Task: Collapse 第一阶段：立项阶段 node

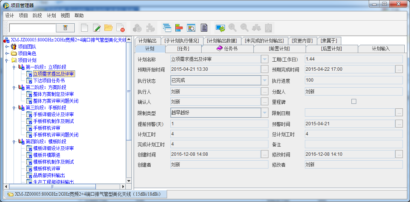Action: point(14,67)
